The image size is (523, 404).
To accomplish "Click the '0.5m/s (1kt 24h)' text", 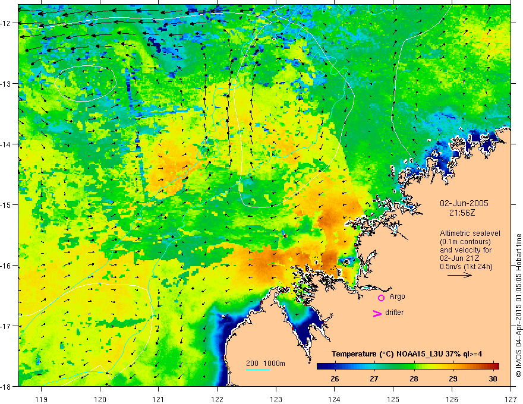I will click(467, 267).
